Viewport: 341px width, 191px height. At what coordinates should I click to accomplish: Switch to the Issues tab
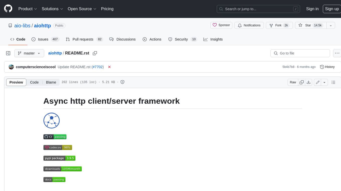click(x=45, y=39)
